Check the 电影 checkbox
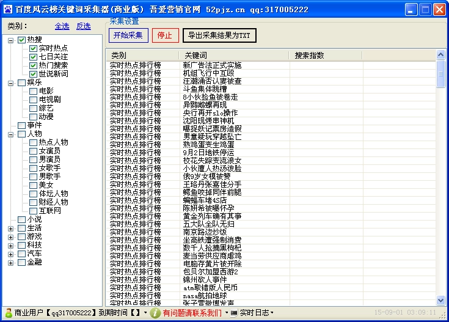Viewport: 449px width, 322px height. [33, 92]
